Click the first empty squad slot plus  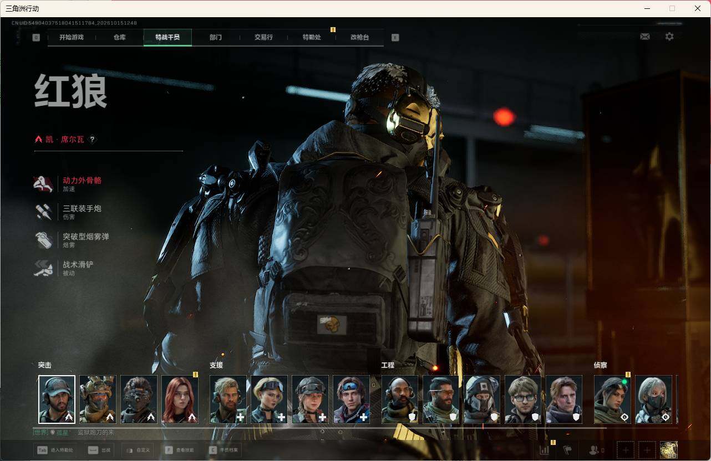[626, 450]
